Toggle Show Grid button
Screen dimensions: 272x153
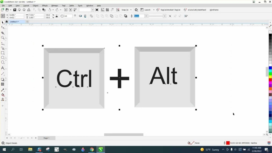point(107,10)
